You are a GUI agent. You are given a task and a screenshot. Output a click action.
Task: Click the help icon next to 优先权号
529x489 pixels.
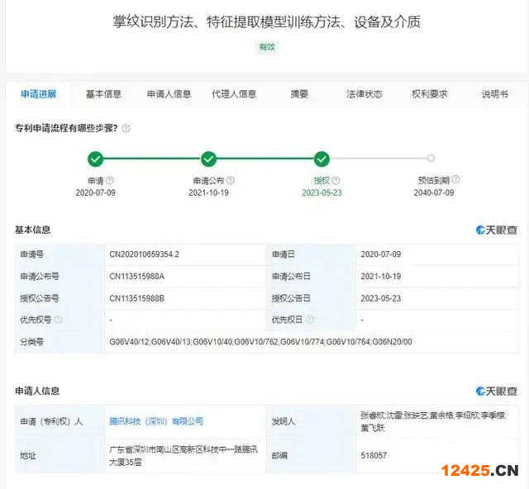[x=58, y=320]
